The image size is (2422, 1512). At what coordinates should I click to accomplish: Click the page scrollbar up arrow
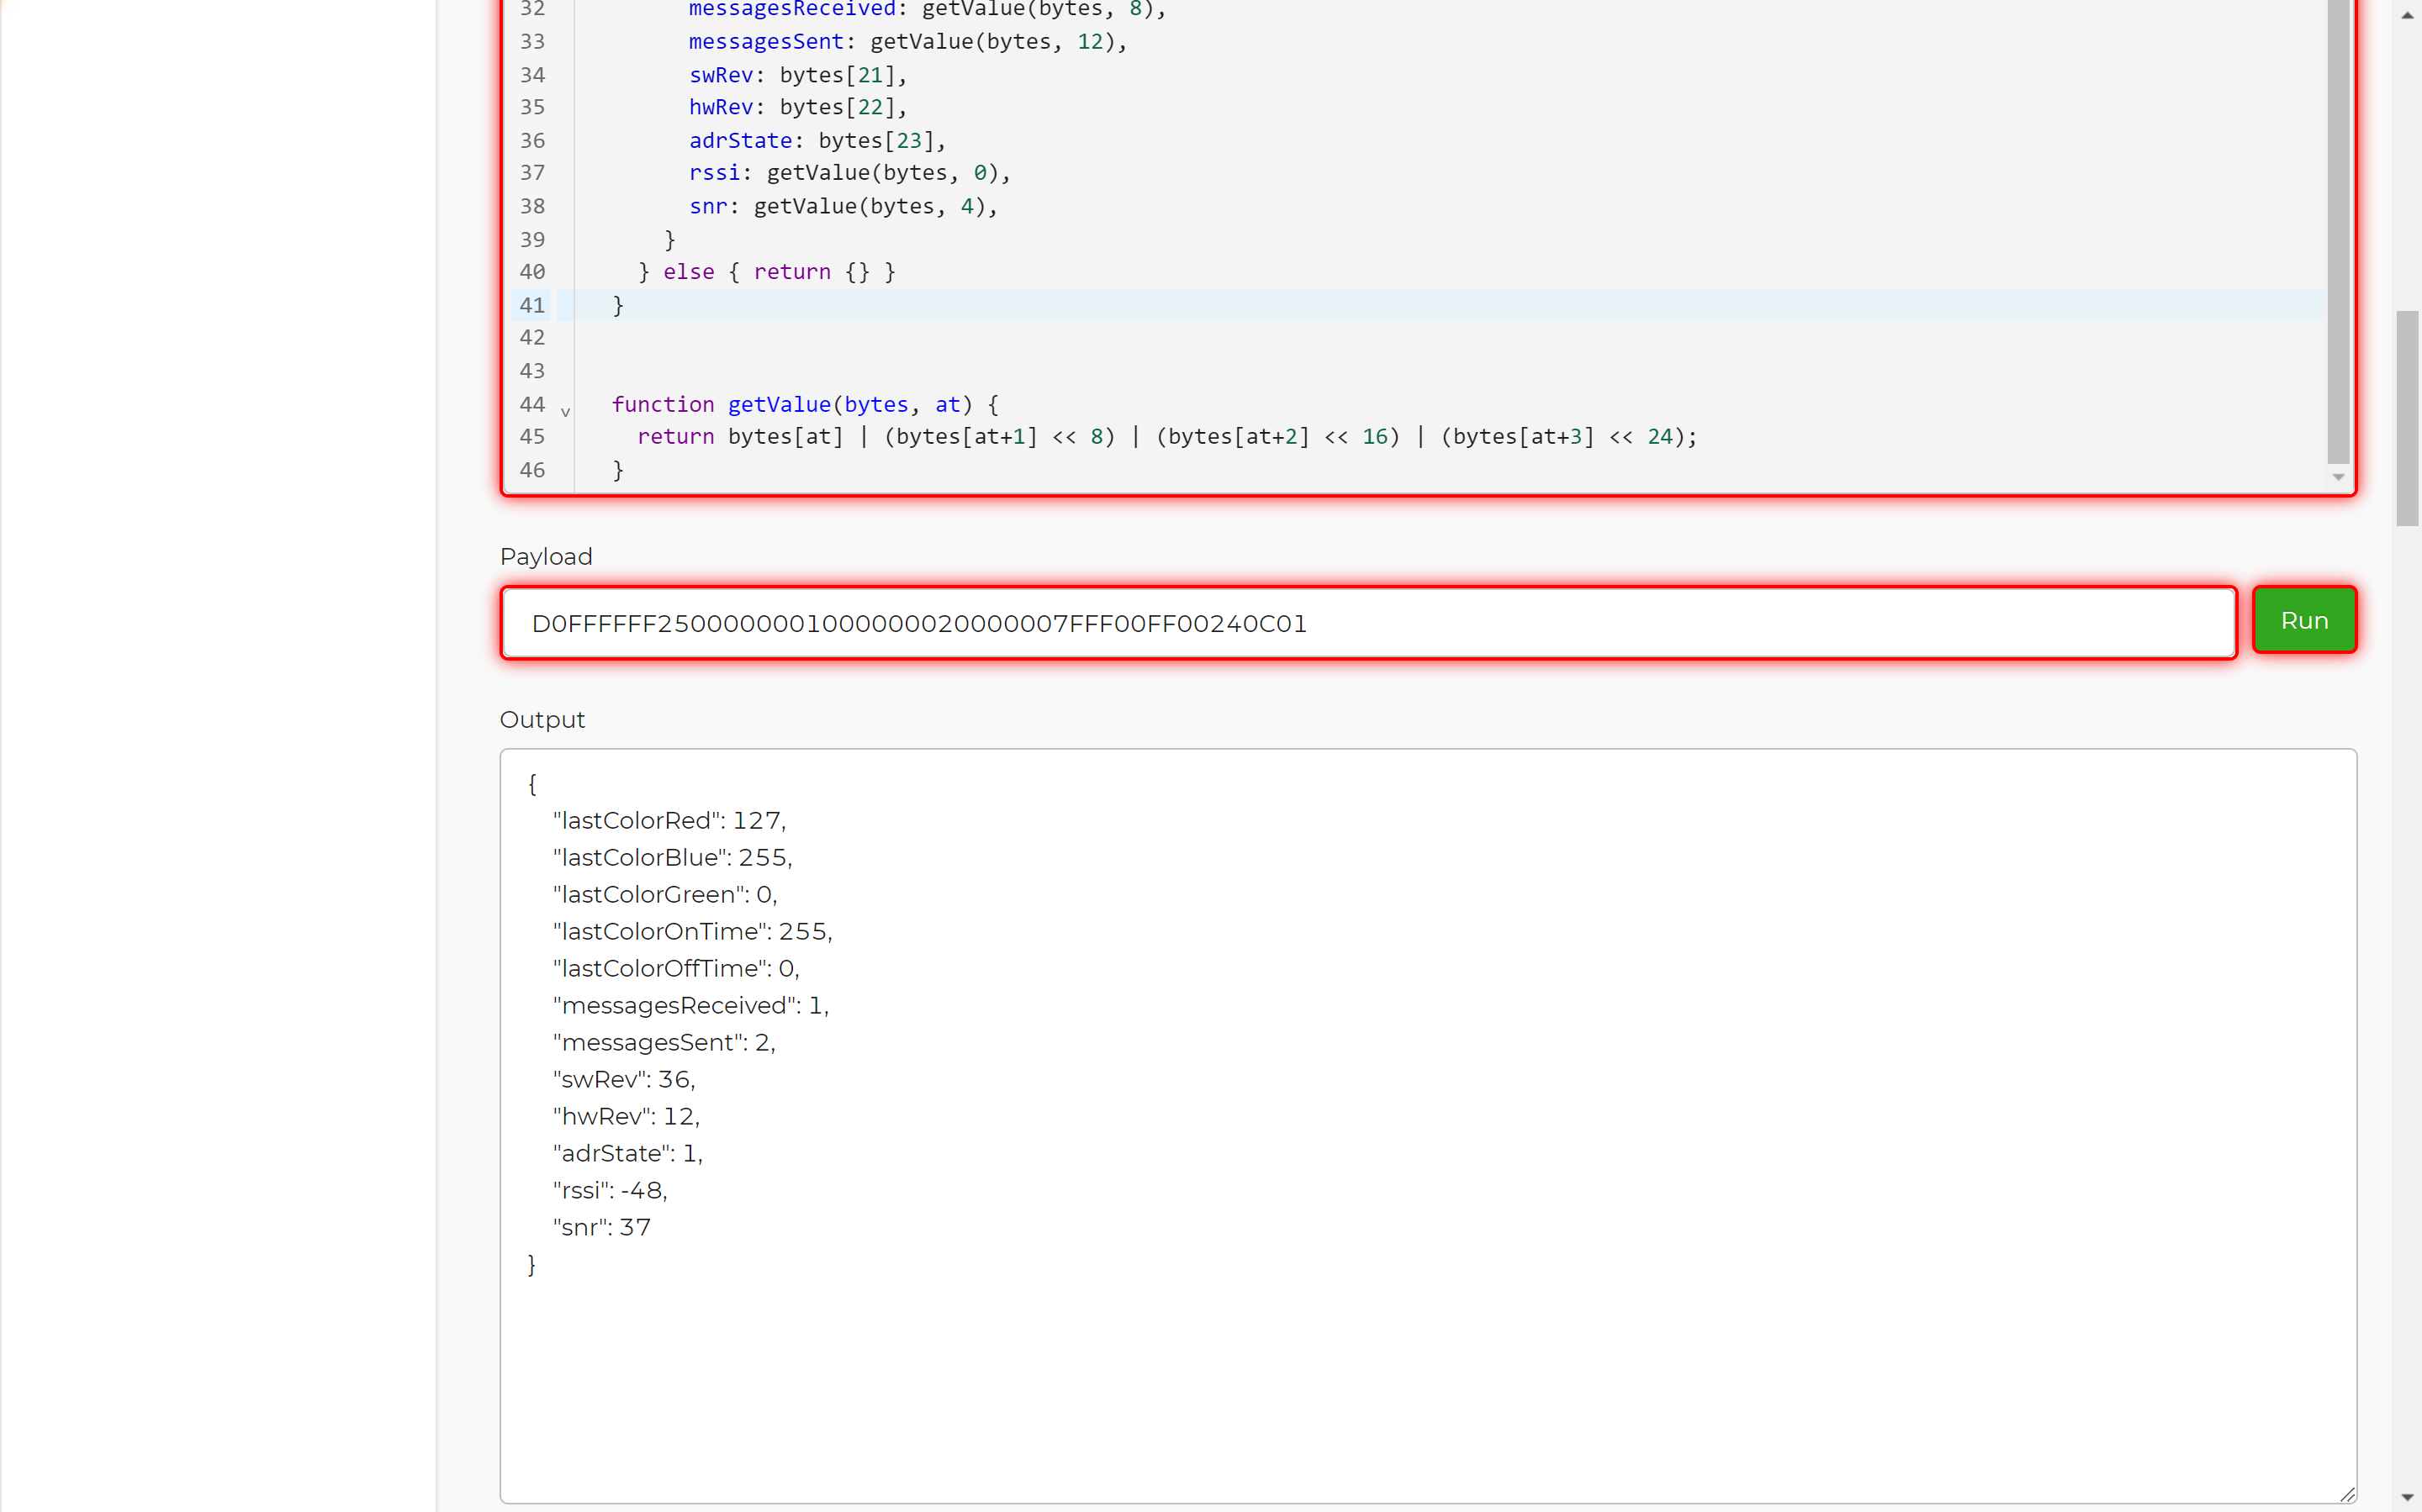tap(2406, 15)
